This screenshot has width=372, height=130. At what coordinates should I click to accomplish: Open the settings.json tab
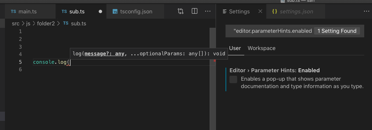[x=296, y=11]
